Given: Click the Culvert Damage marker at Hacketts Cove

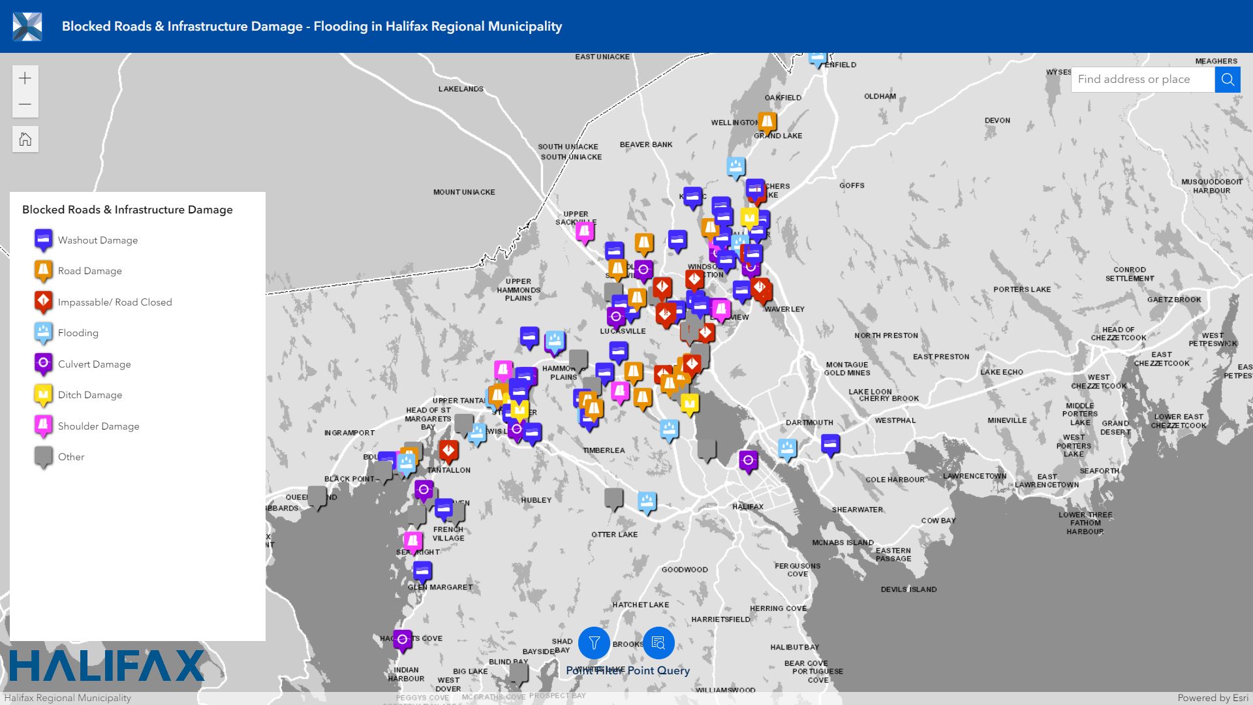Looking at the screenshot, I should pos(403,640).
